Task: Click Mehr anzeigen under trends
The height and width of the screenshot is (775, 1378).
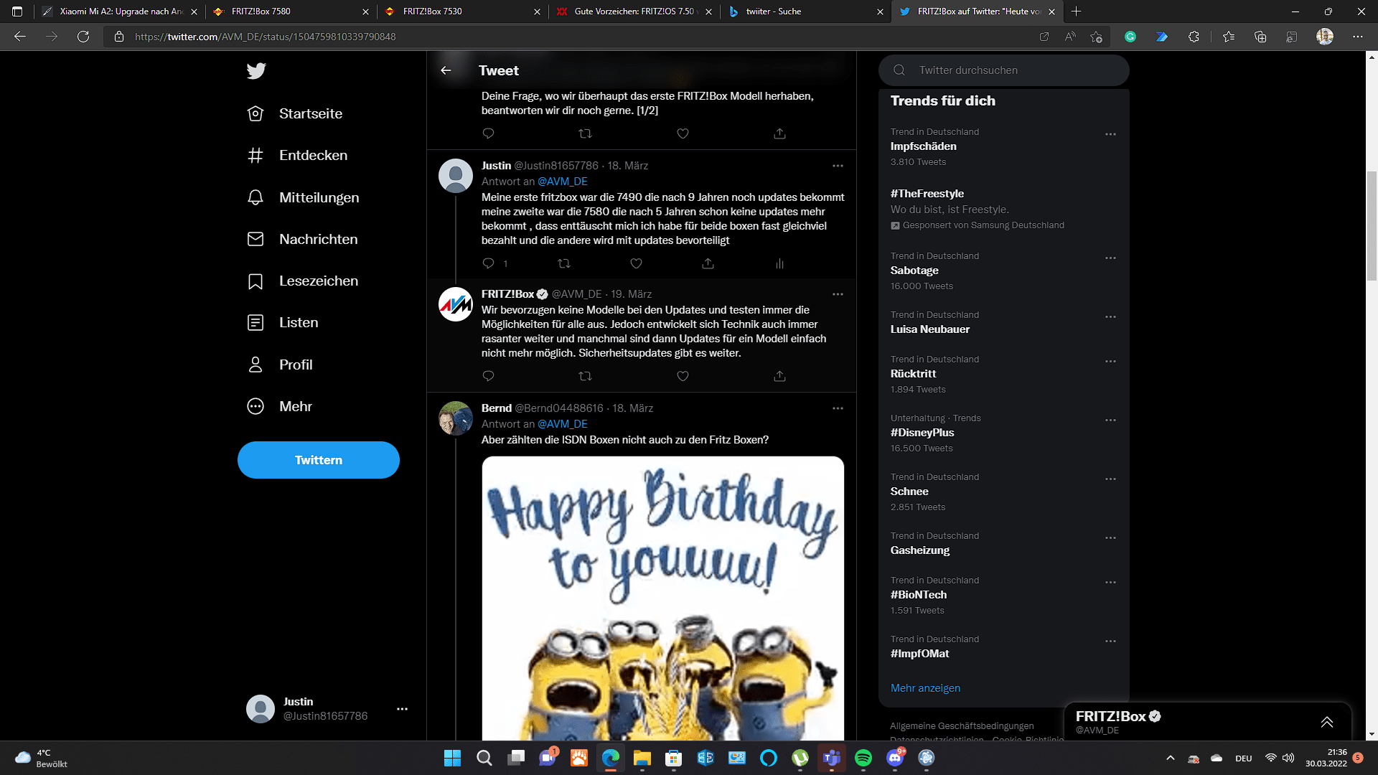Action: [x=925, y=688]
